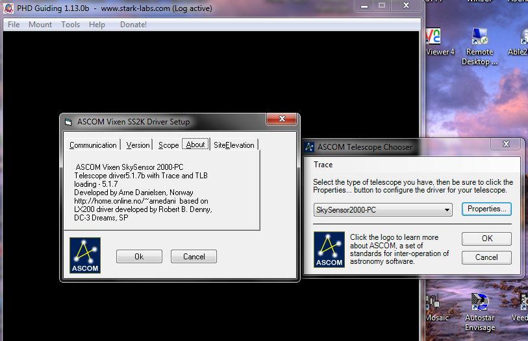Screen dimensions: 528x341
Task: Click the 'ASCOM Vixen SkySensor 2000-PC' heading text
Action: click(129, 167)
